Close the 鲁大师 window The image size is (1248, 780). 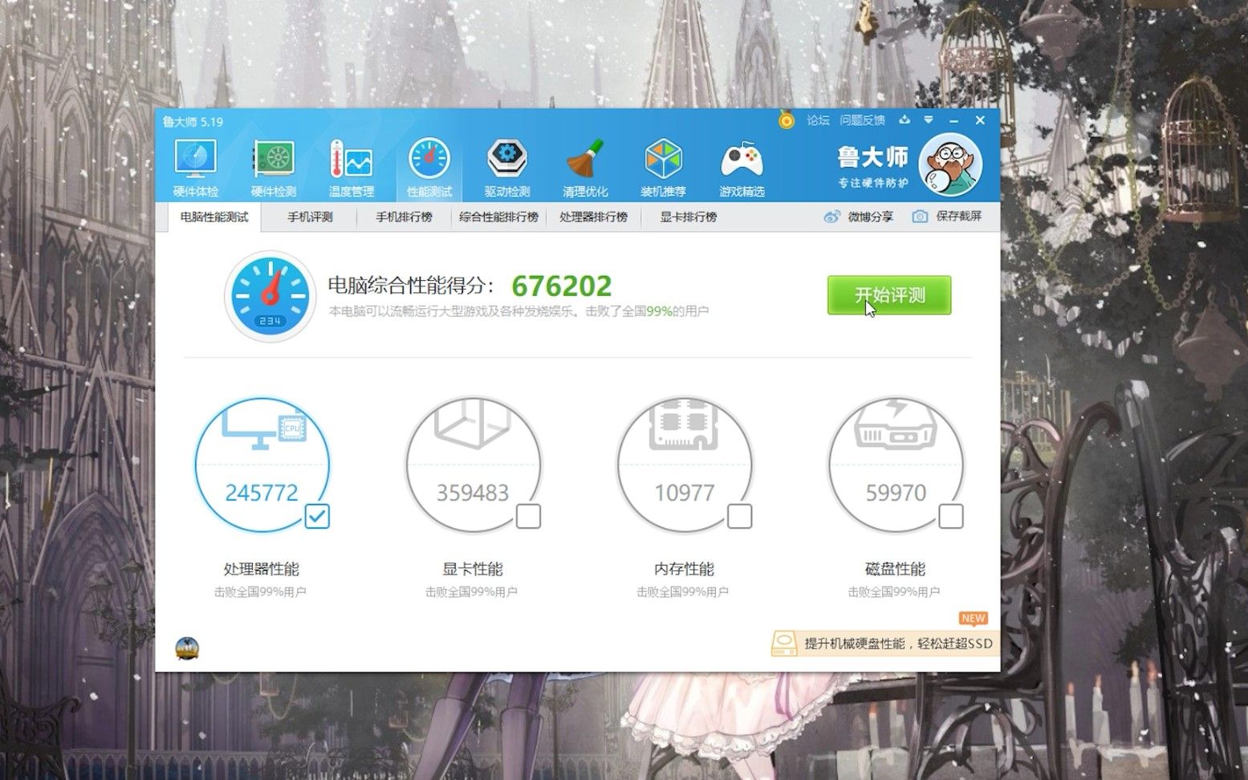(980, 120)
